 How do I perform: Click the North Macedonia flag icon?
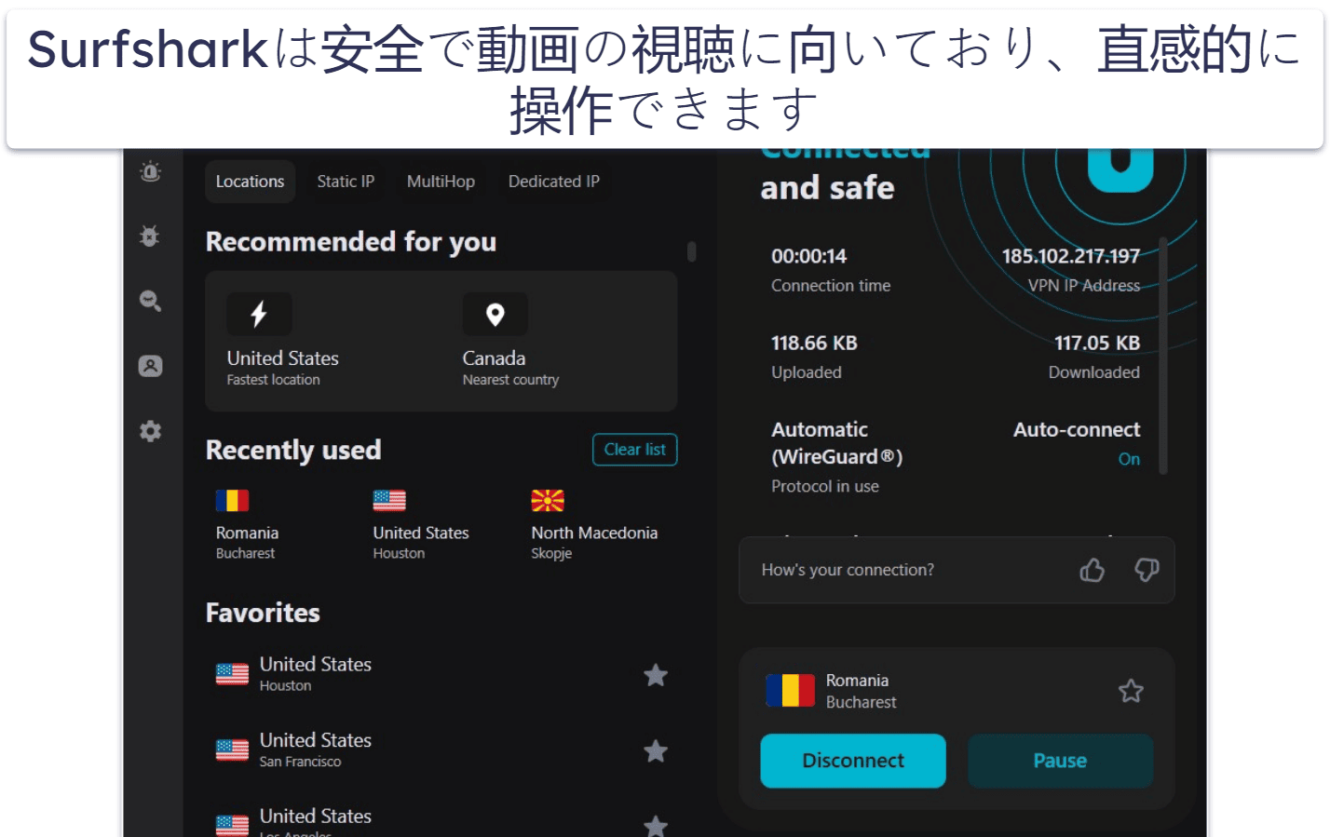pyautogui.click(x=548, y=501)
